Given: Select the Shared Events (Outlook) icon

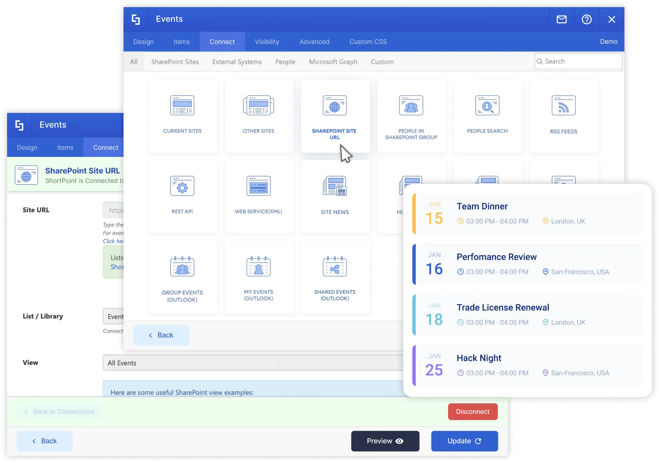Looking at the screenshot, I should pyautogui.click(x=335, y=267).
